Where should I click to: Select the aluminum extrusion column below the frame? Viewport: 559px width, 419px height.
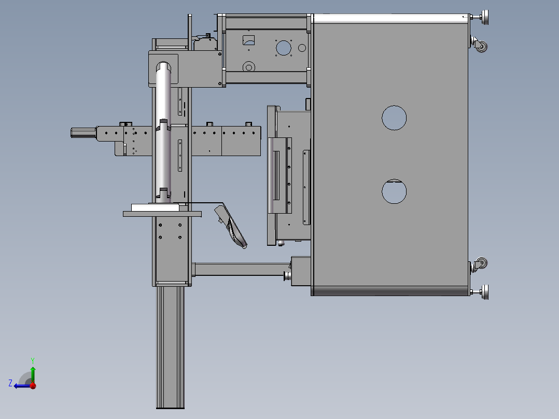(171, 347)
